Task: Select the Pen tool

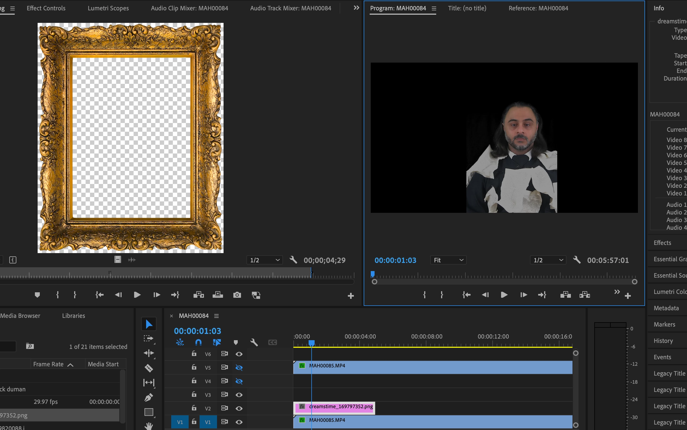Action: 149,397
